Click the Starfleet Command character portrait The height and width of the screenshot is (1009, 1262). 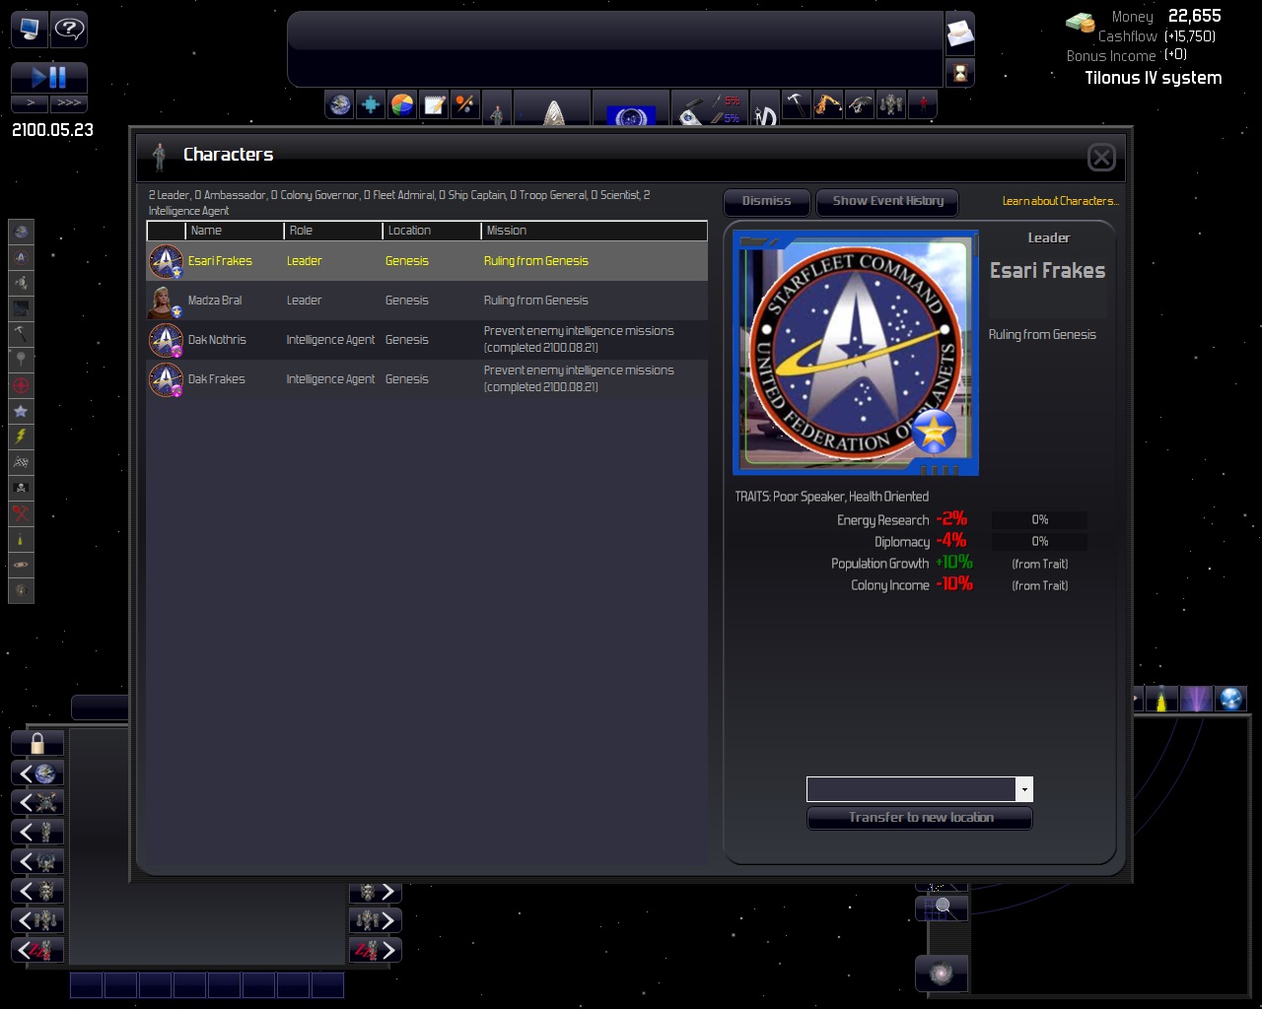pyautogui.click(x=856, y=353)
